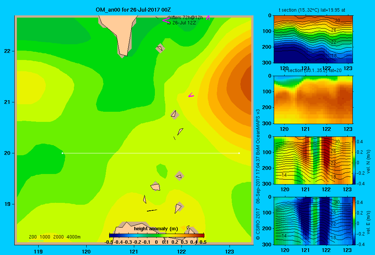The height and width of the screenshot is (255, 375).
Task: Click the "drifters 72h@12h" label
Action: point(185,18)
